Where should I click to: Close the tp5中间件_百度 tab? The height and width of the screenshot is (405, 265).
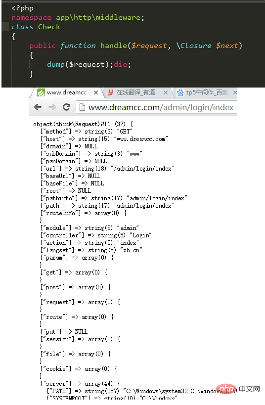coord(235,92)
